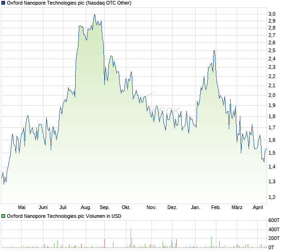Viewport: 286px width, 252px height.
Task: Select the März label on the time axis
Action: coord(237,207)
